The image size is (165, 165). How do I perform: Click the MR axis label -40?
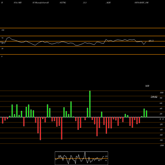[x=161, y=130]
